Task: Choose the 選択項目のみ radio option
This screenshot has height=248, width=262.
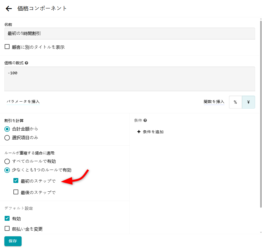Action: click(7, 138)
